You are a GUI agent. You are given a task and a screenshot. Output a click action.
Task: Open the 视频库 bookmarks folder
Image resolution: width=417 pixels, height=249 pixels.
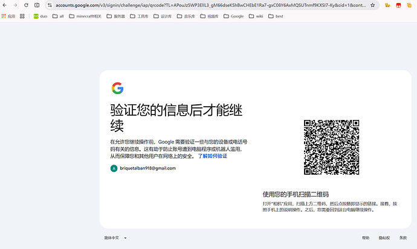[x=209, y=16]
